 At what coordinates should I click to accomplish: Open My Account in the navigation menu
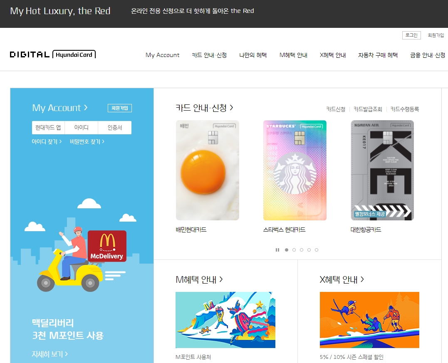click(x=162, y=55)
